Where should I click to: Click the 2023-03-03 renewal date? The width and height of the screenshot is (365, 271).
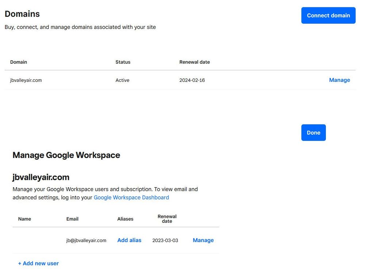tap(165, 241)
